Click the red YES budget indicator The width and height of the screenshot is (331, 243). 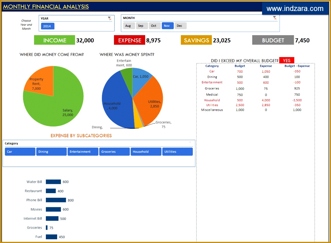pyautogui.click(x=287, y=60)
